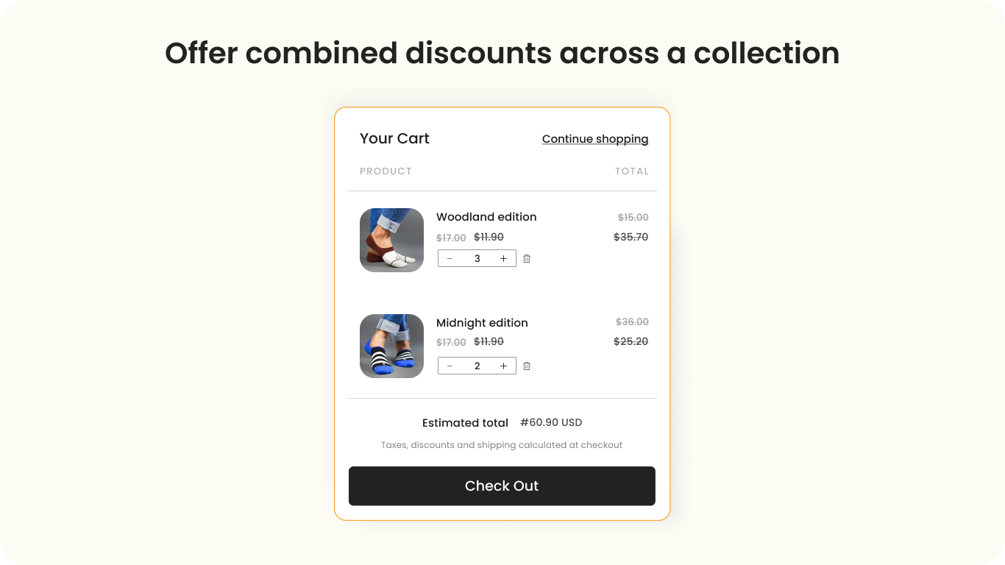Select the Midnight edition product title

click(x=482, y=323)
